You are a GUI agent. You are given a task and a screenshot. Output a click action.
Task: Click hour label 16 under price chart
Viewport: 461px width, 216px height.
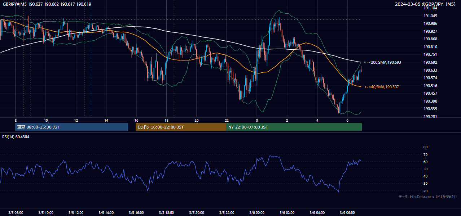tap(136, 120)
